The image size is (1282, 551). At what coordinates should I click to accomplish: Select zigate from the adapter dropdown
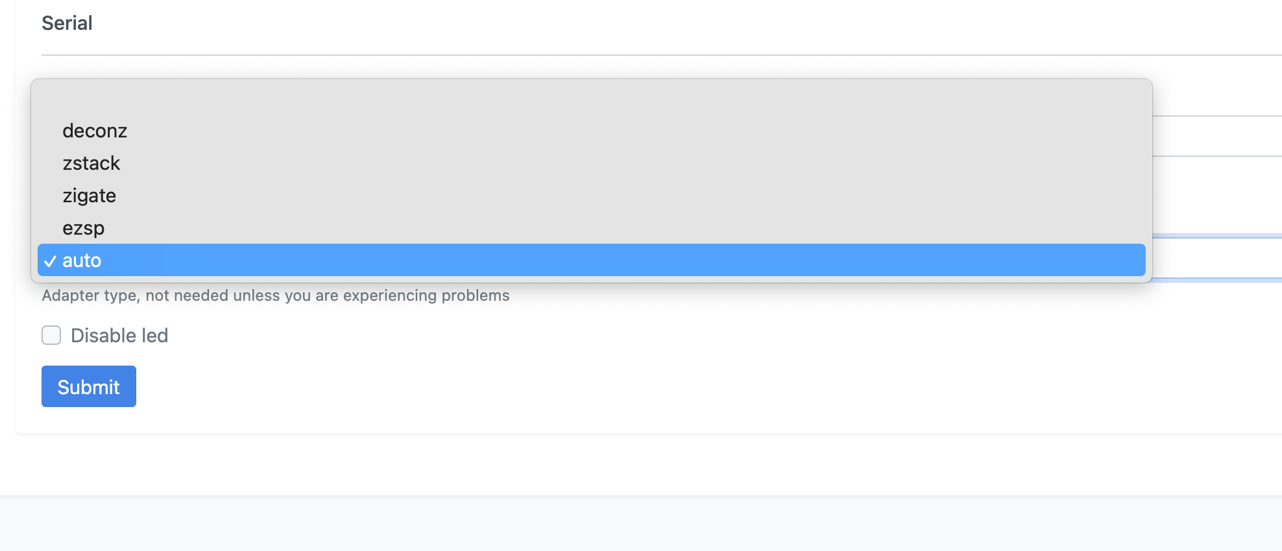point(89,196)
